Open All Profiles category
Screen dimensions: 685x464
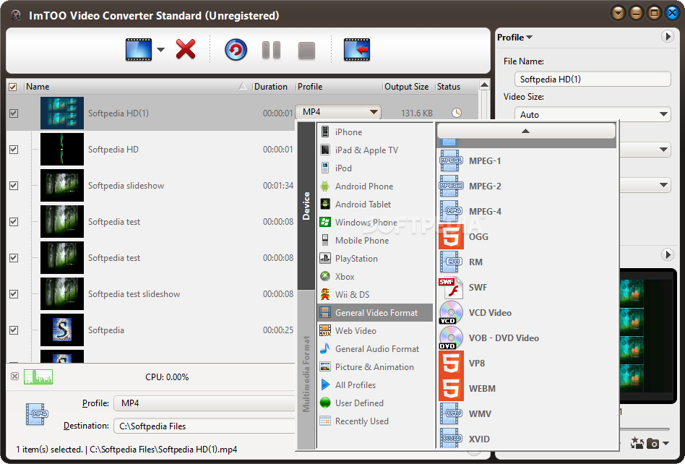pos(375,385)
